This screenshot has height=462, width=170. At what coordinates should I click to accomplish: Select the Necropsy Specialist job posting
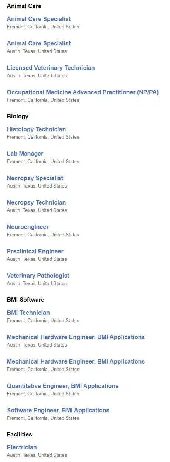[x=35, y=178]
